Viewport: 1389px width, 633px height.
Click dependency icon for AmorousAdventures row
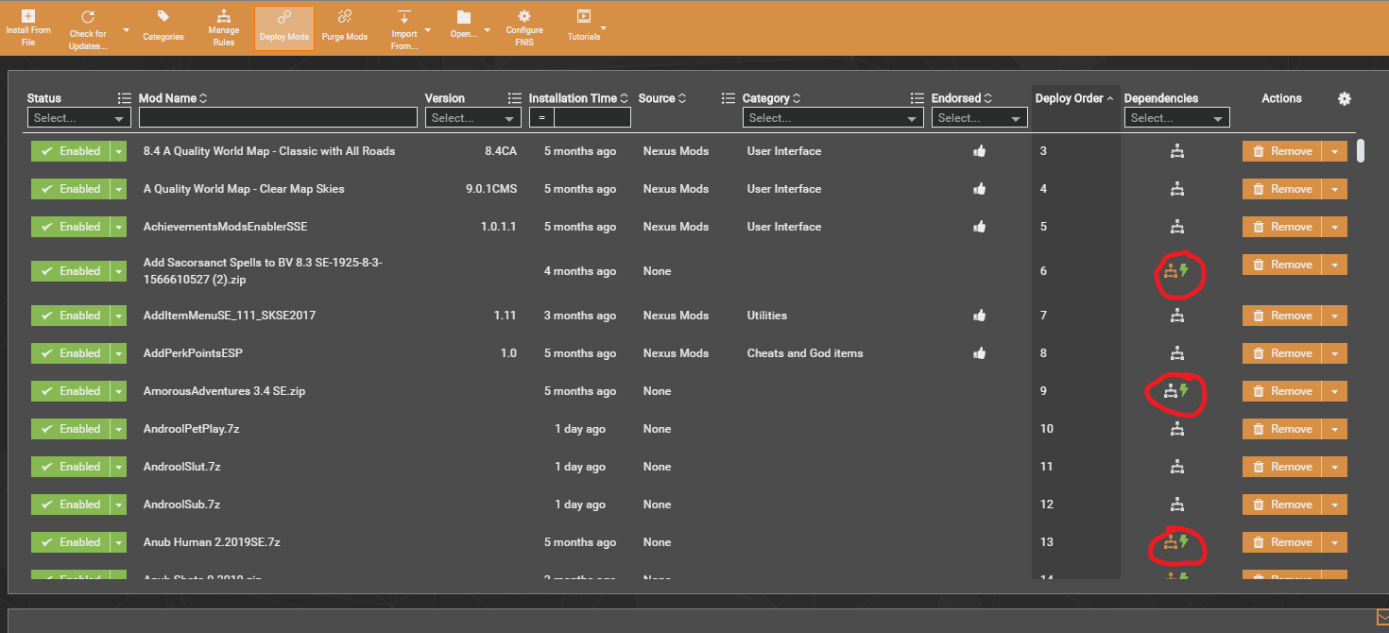pos(1171,390)
